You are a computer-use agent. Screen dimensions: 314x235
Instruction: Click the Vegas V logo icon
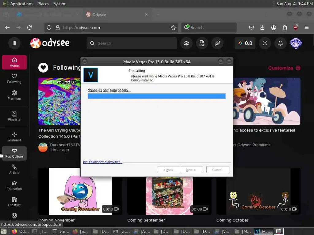coord(91,75)
